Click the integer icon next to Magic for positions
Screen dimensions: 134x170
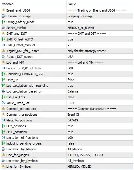[3, 120]
